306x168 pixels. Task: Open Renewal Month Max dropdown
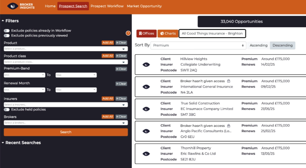pos(76,90)
